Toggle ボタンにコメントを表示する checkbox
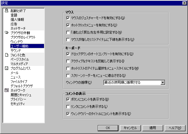 (68, 99)
